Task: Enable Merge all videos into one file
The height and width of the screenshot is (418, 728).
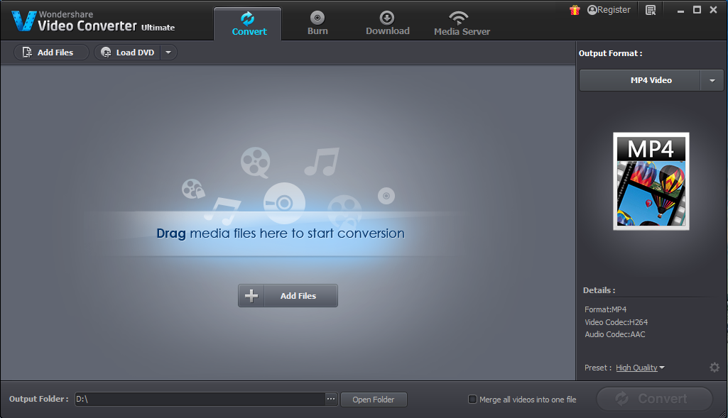Action: [x=472, y=399]
